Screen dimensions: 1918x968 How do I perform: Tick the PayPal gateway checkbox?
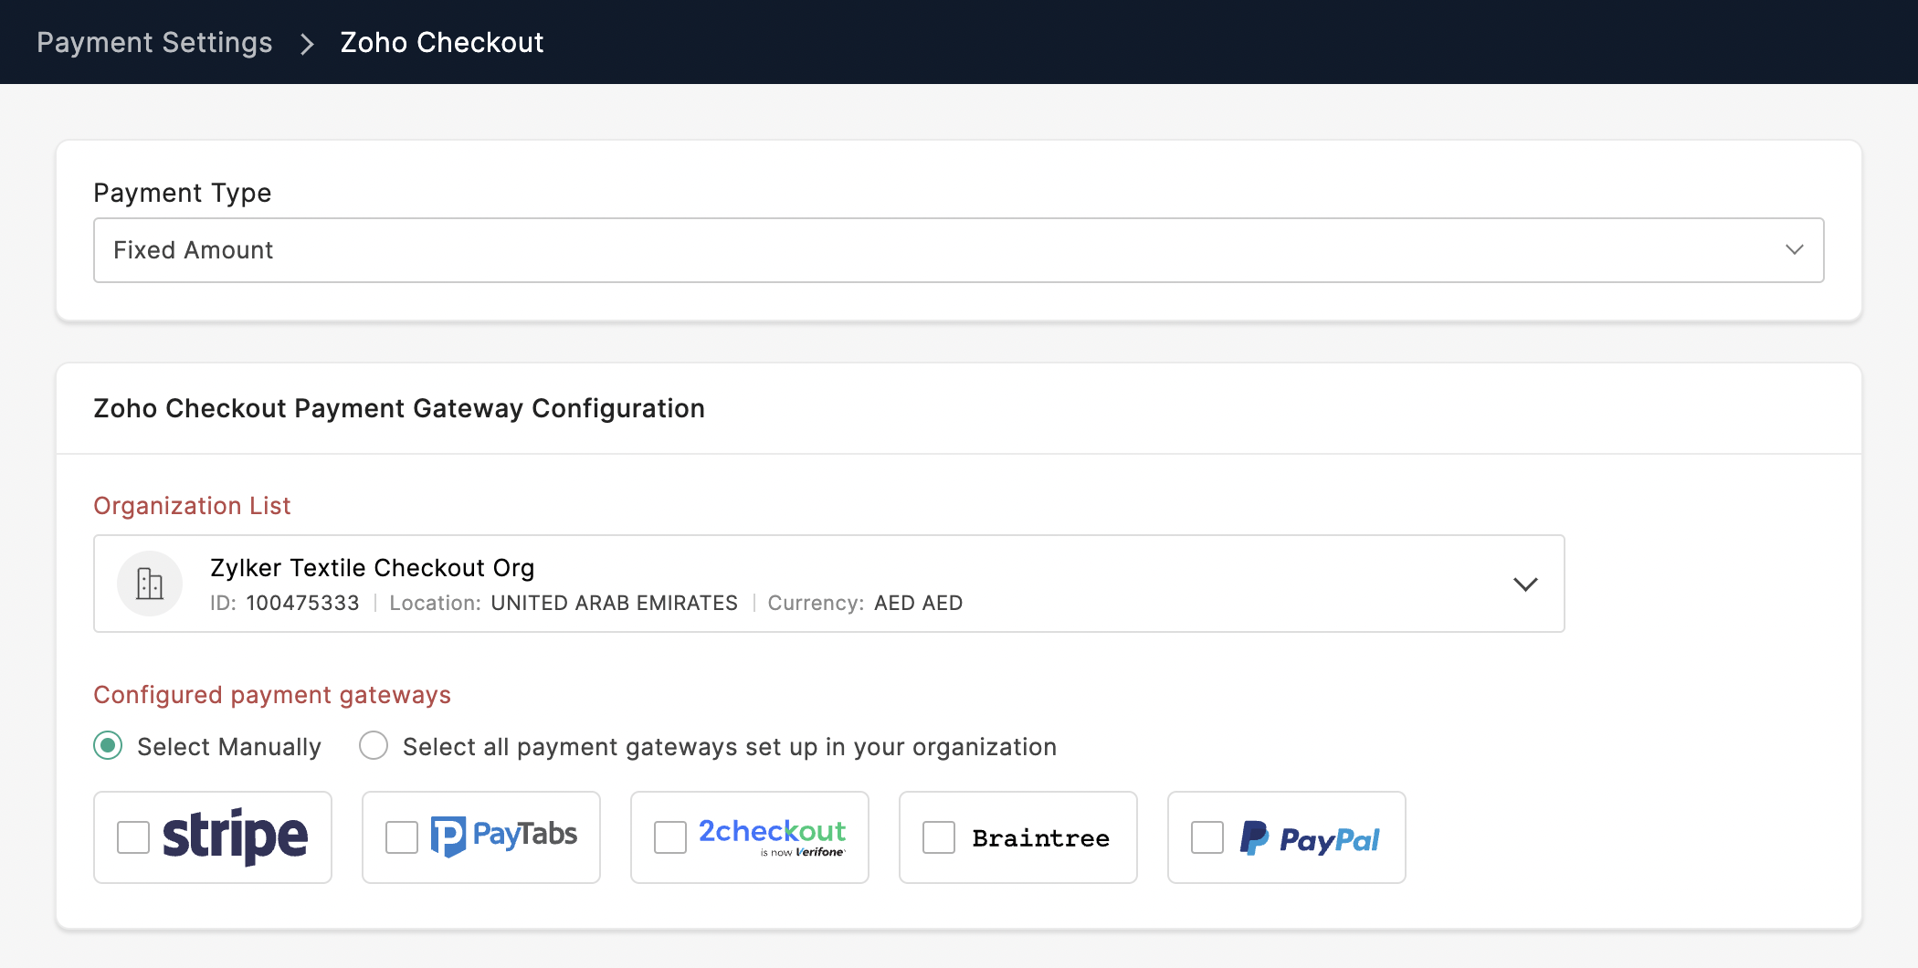pos(1207,837)
